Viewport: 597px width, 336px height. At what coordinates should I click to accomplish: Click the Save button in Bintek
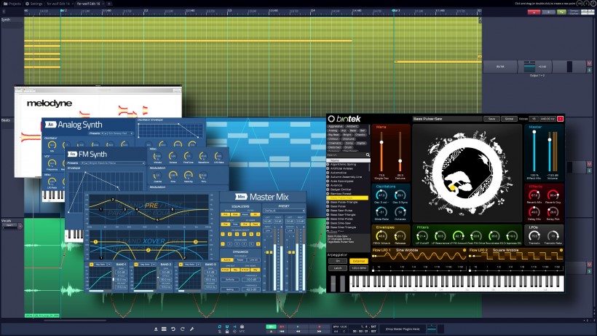pyautogui.click(x=491, y=118)
